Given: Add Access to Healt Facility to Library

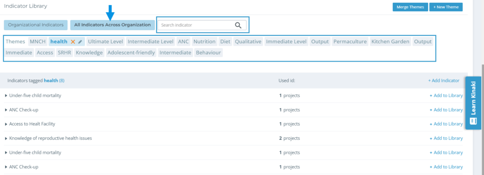Looking at the screenshot, I should 446,124.
